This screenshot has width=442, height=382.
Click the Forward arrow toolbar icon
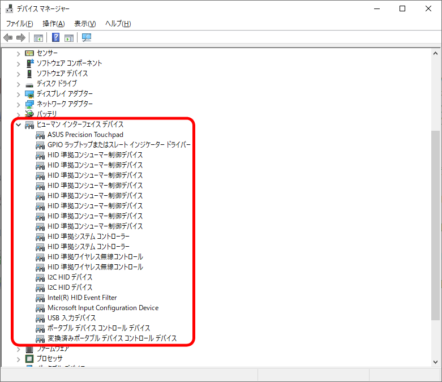coord(21,37)
